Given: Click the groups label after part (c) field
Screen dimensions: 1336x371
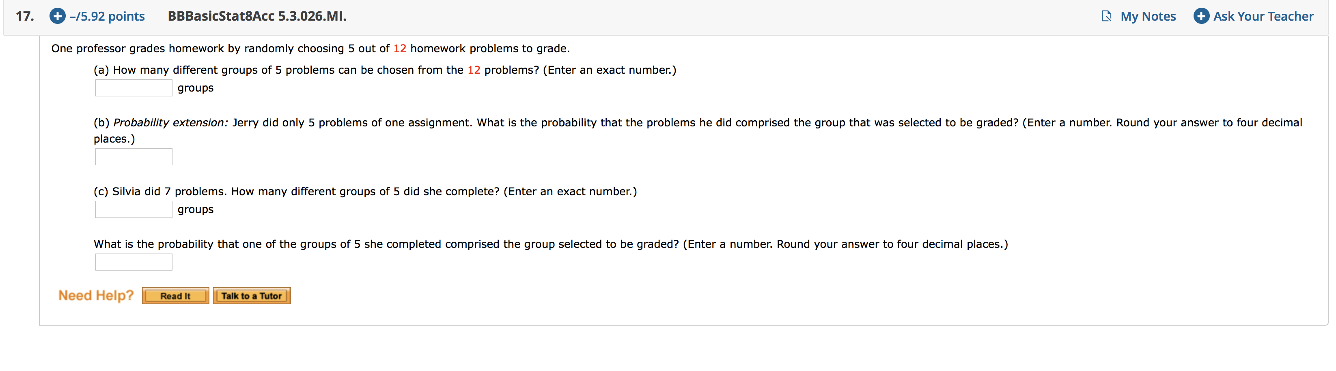Looking at the screenshot, I should [195, 209].
